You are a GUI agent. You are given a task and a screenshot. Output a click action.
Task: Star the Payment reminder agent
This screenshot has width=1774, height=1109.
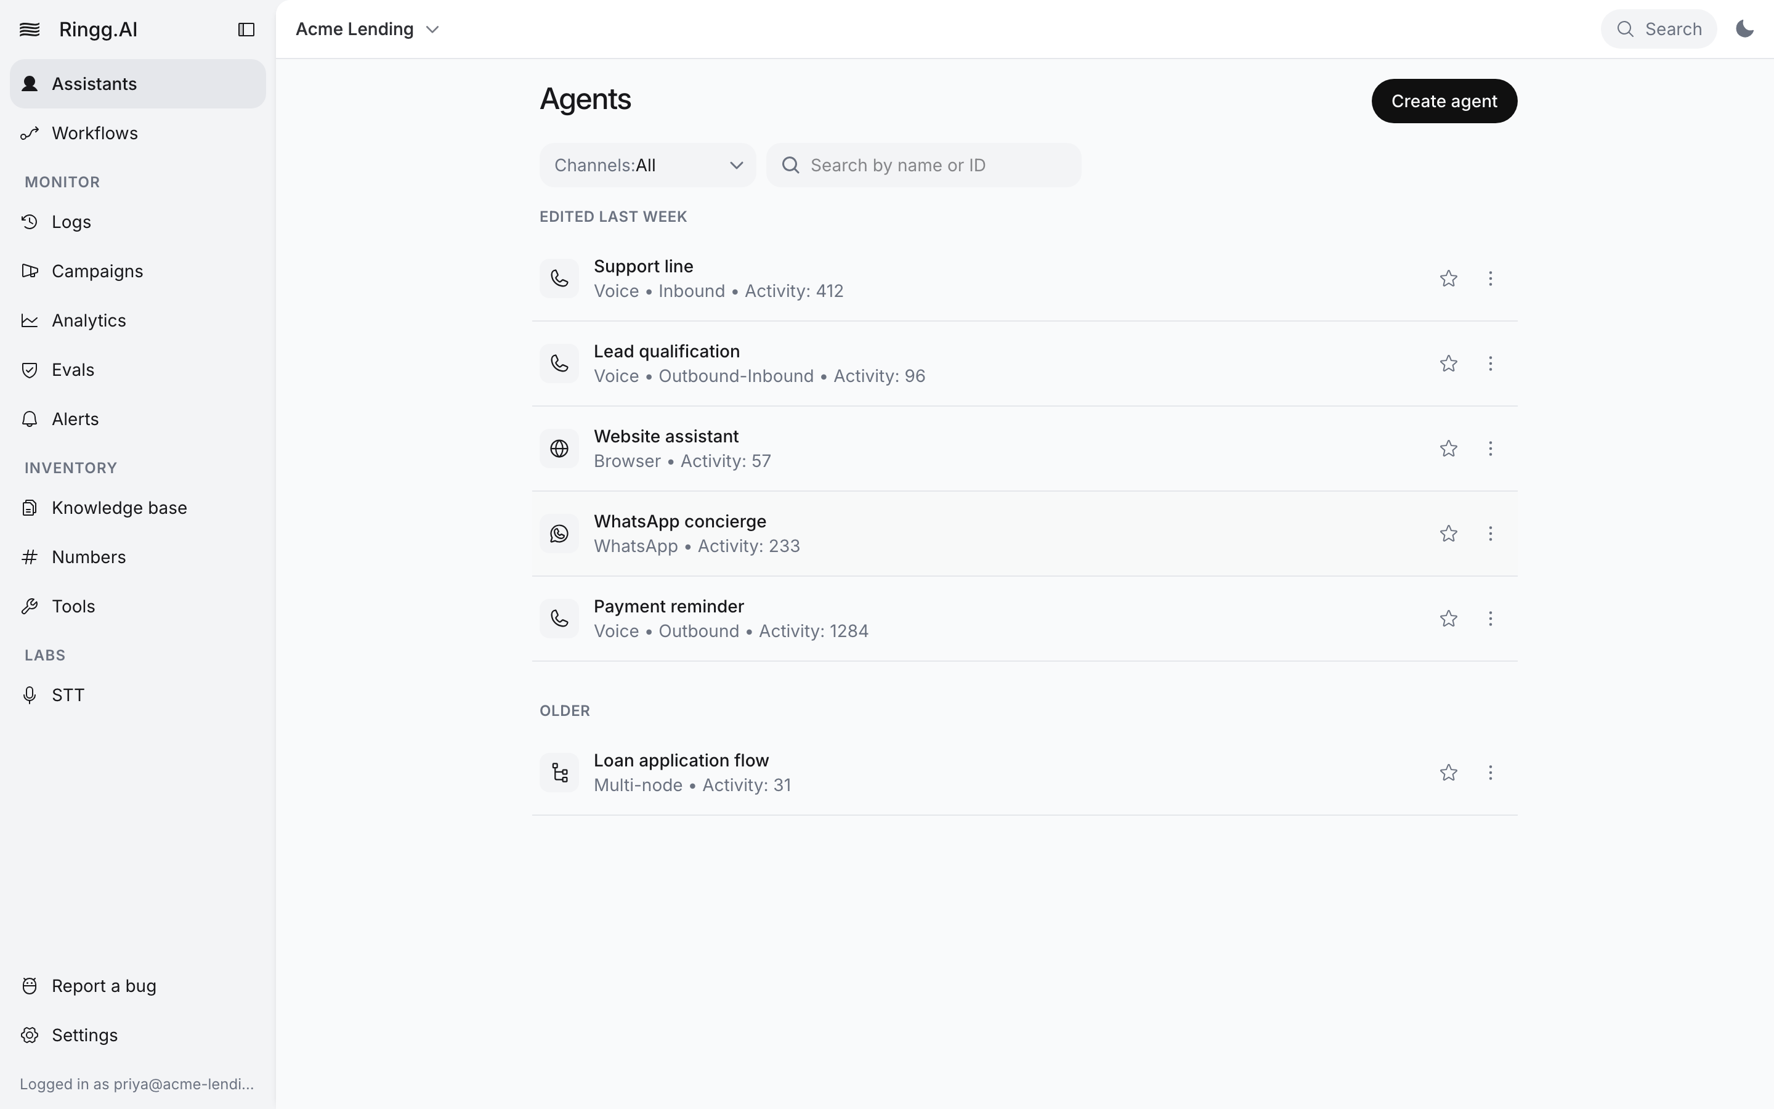click(x=1448, y=619)
